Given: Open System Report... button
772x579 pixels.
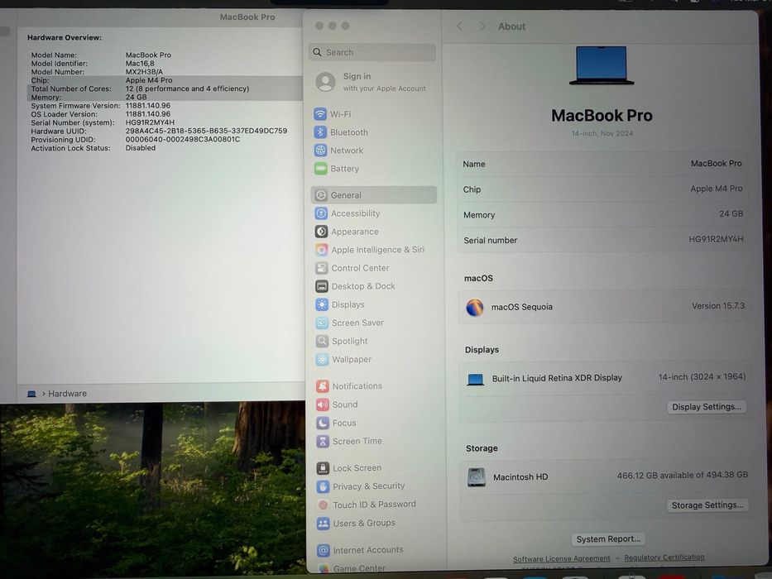Looking at the screenshot, I should pos(608,539).
